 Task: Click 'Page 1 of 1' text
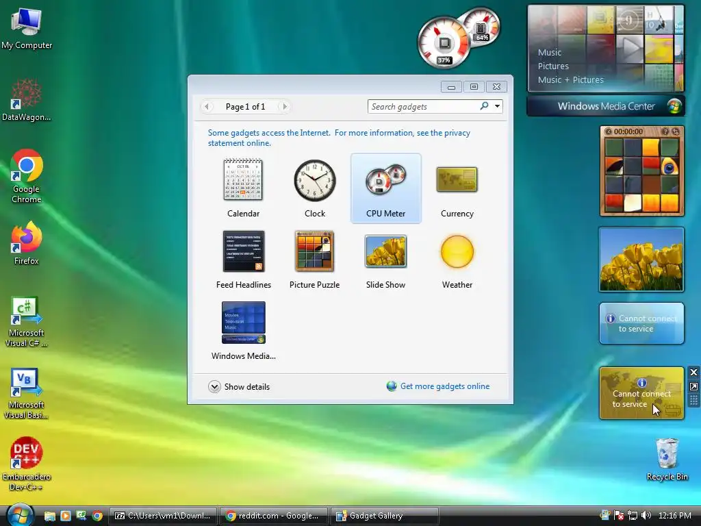[246, 106]
